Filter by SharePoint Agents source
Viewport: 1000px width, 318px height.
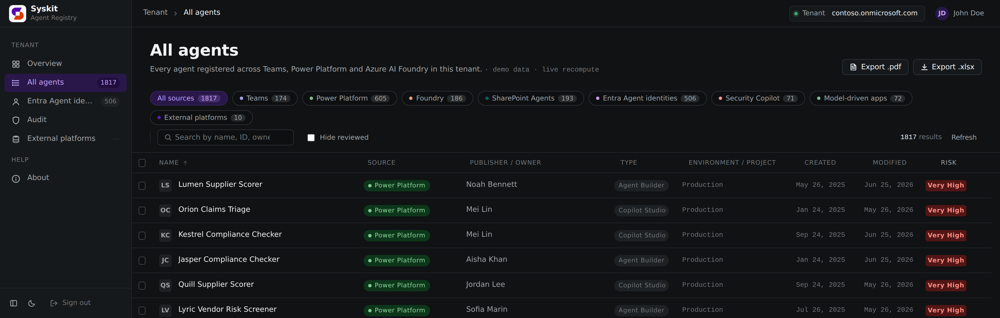pyautogui.click(x=531, y=98)
